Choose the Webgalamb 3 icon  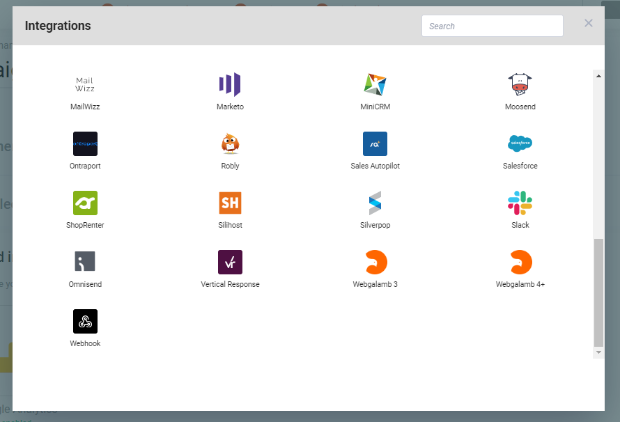(x=375, y=263)
